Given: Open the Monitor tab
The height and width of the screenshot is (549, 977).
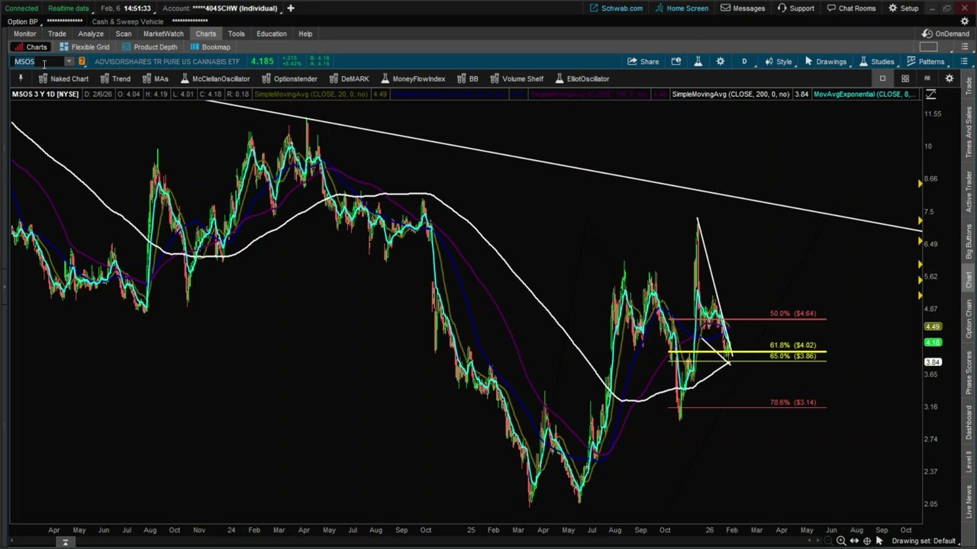Looking at the screenshot, I should 24,34.
